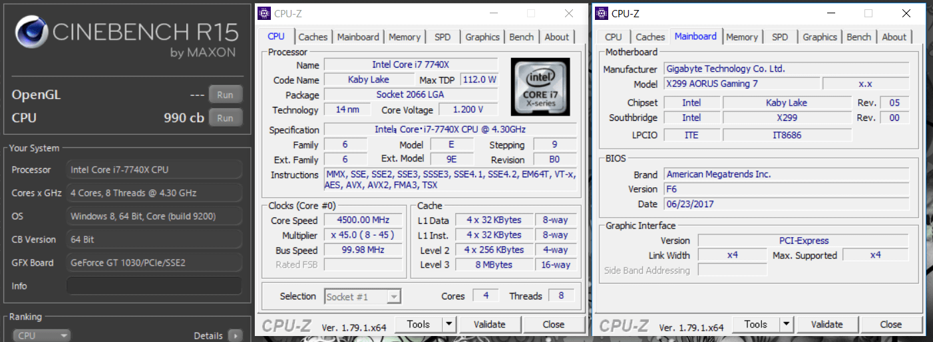The height and width of the screenshot is (342, 933).
Task: Open Bench tab in left CPU-Z window
Action: click(x=521, y=37)
